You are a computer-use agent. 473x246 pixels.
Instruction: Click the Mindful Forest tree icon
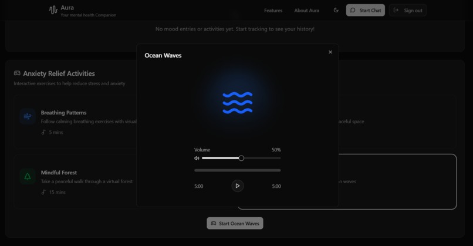[28, 176]
